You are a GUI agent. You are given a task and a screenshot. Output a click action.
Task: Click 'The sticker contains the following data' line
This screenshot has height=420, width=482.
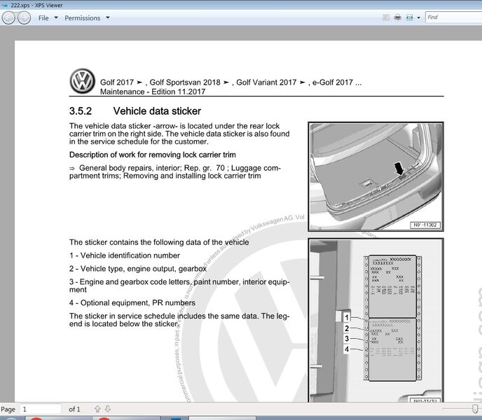click(x=159, y=242)
